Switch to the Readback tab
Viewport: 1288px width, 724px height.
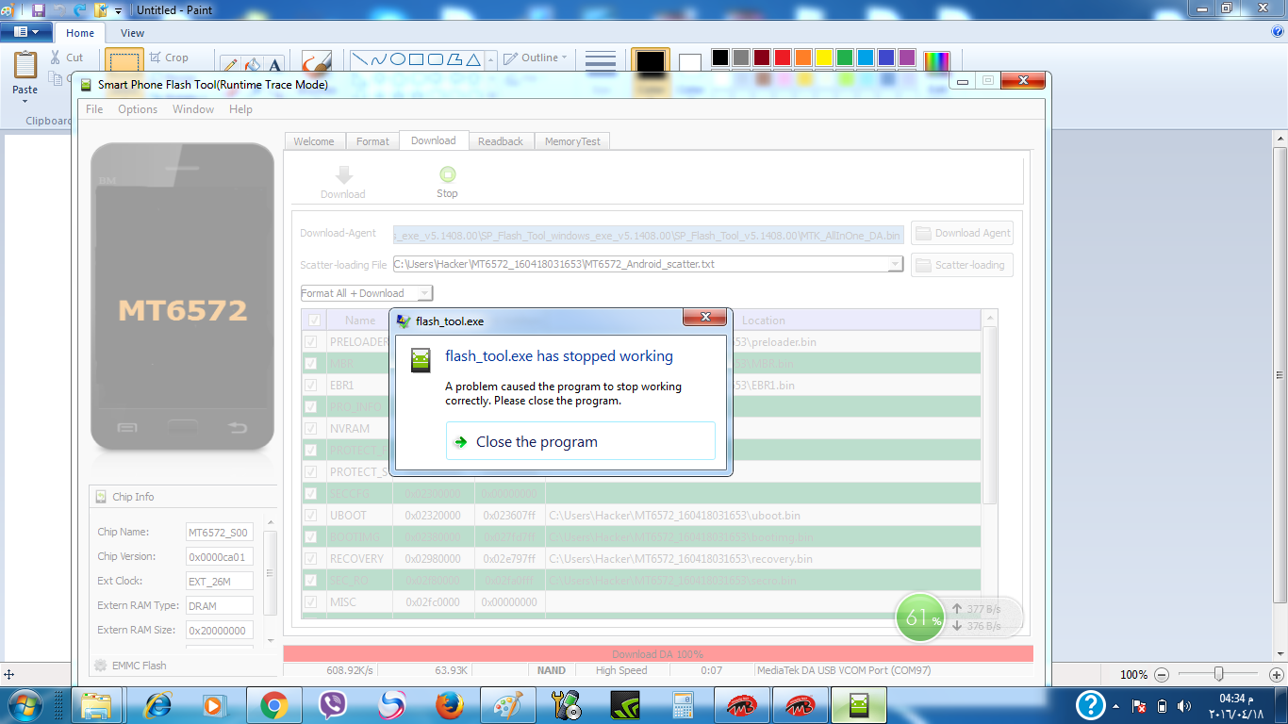501,141
